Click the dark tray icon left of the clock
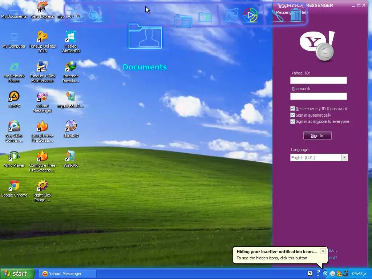Image resolution: width=372 pixels, height=279 pixels. pyautogui.click(x=346, y=274)
